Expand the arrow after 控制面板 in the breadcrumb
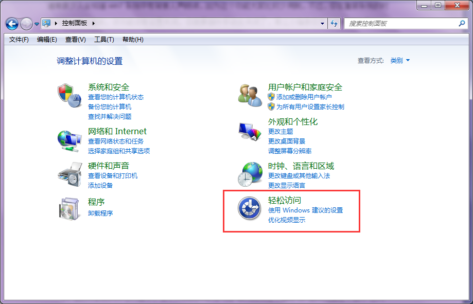This screenshot has width=473, height=304. 94,23
